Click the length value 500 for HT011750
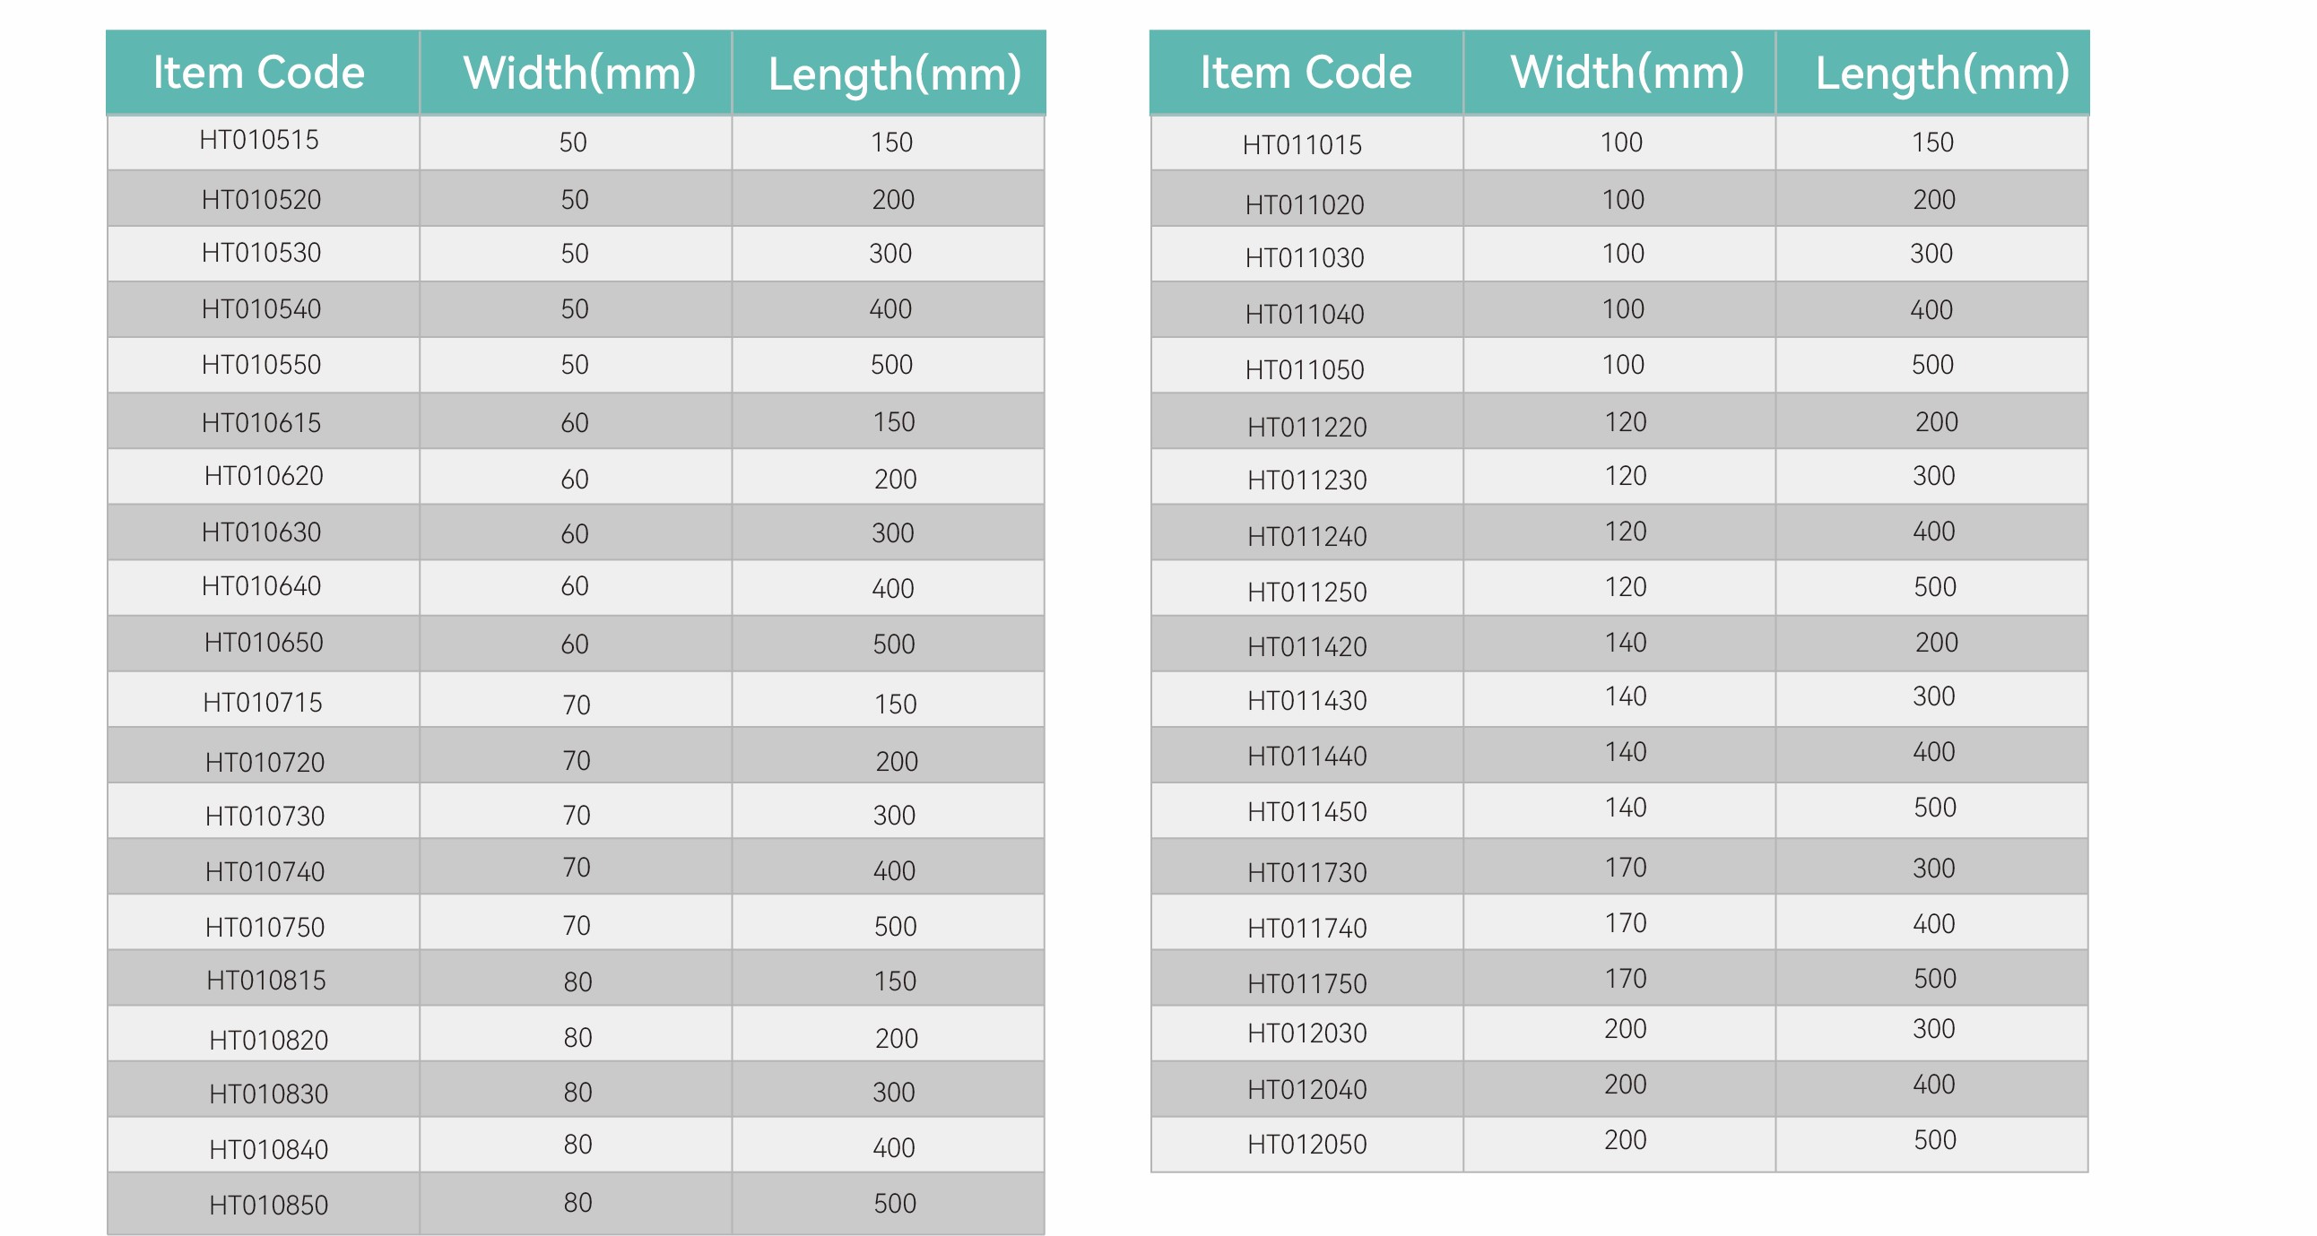 tap(1935, 978)
